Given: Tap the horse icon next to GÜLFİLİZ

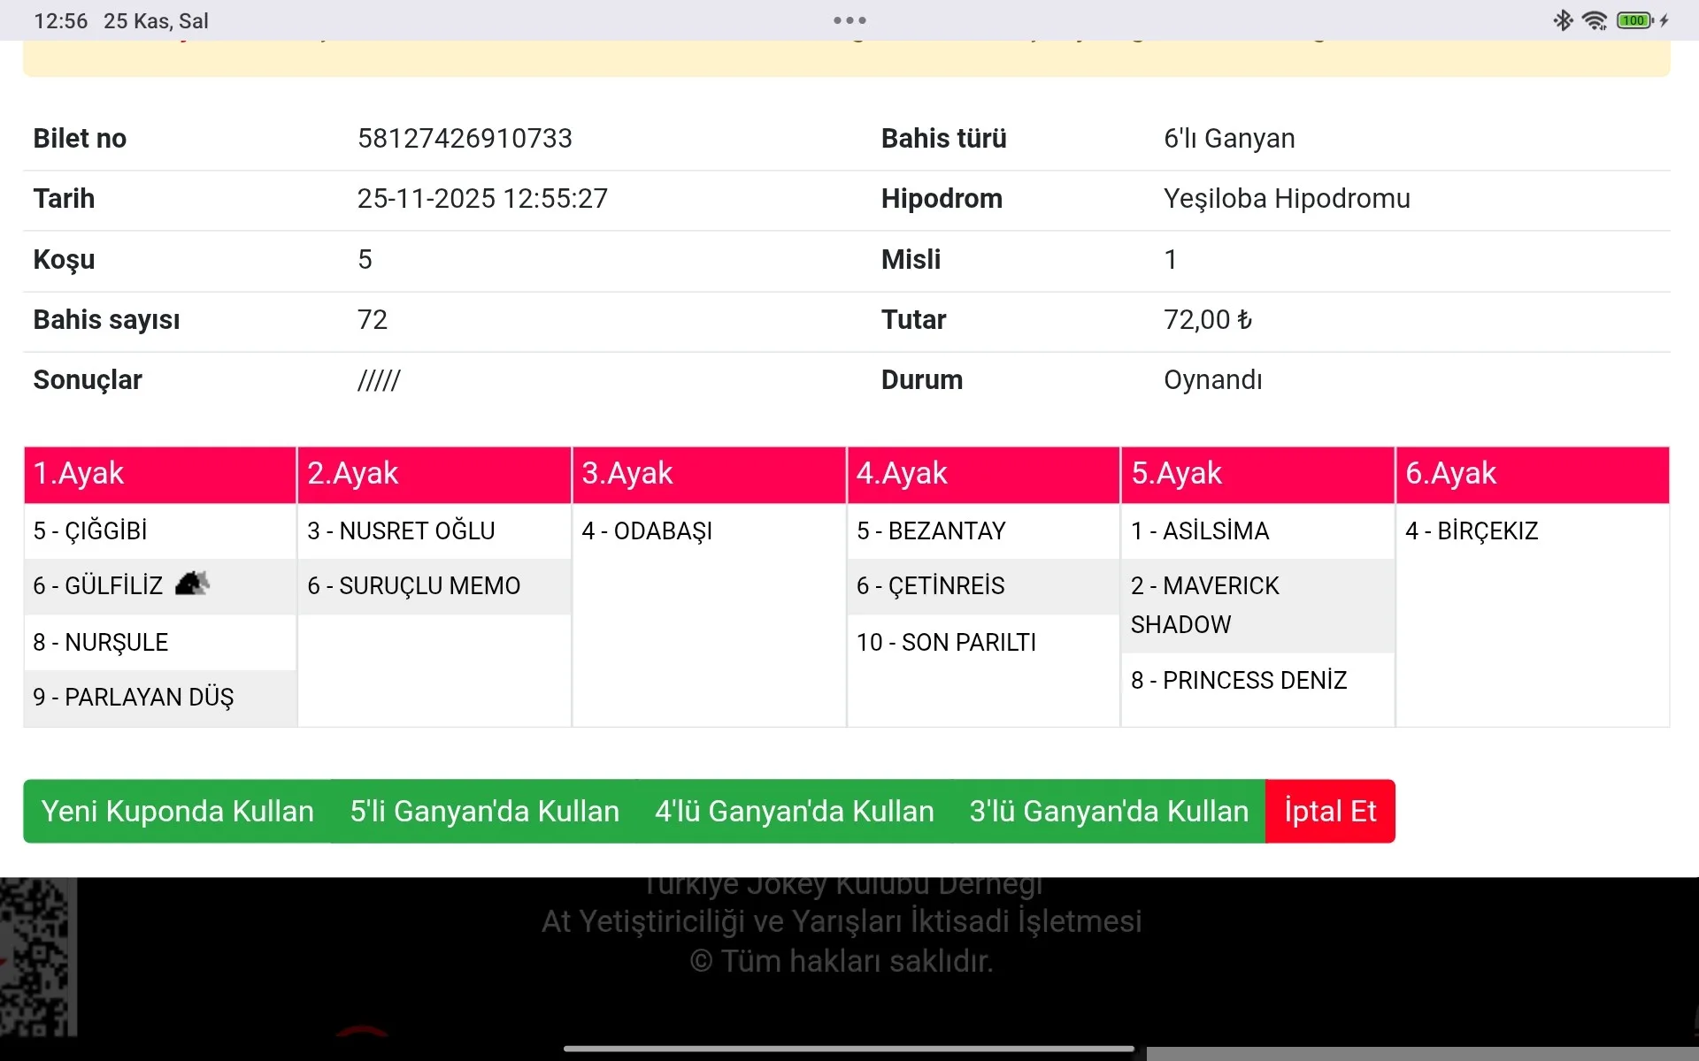Looking at the screenshot, I should [192, 584].
